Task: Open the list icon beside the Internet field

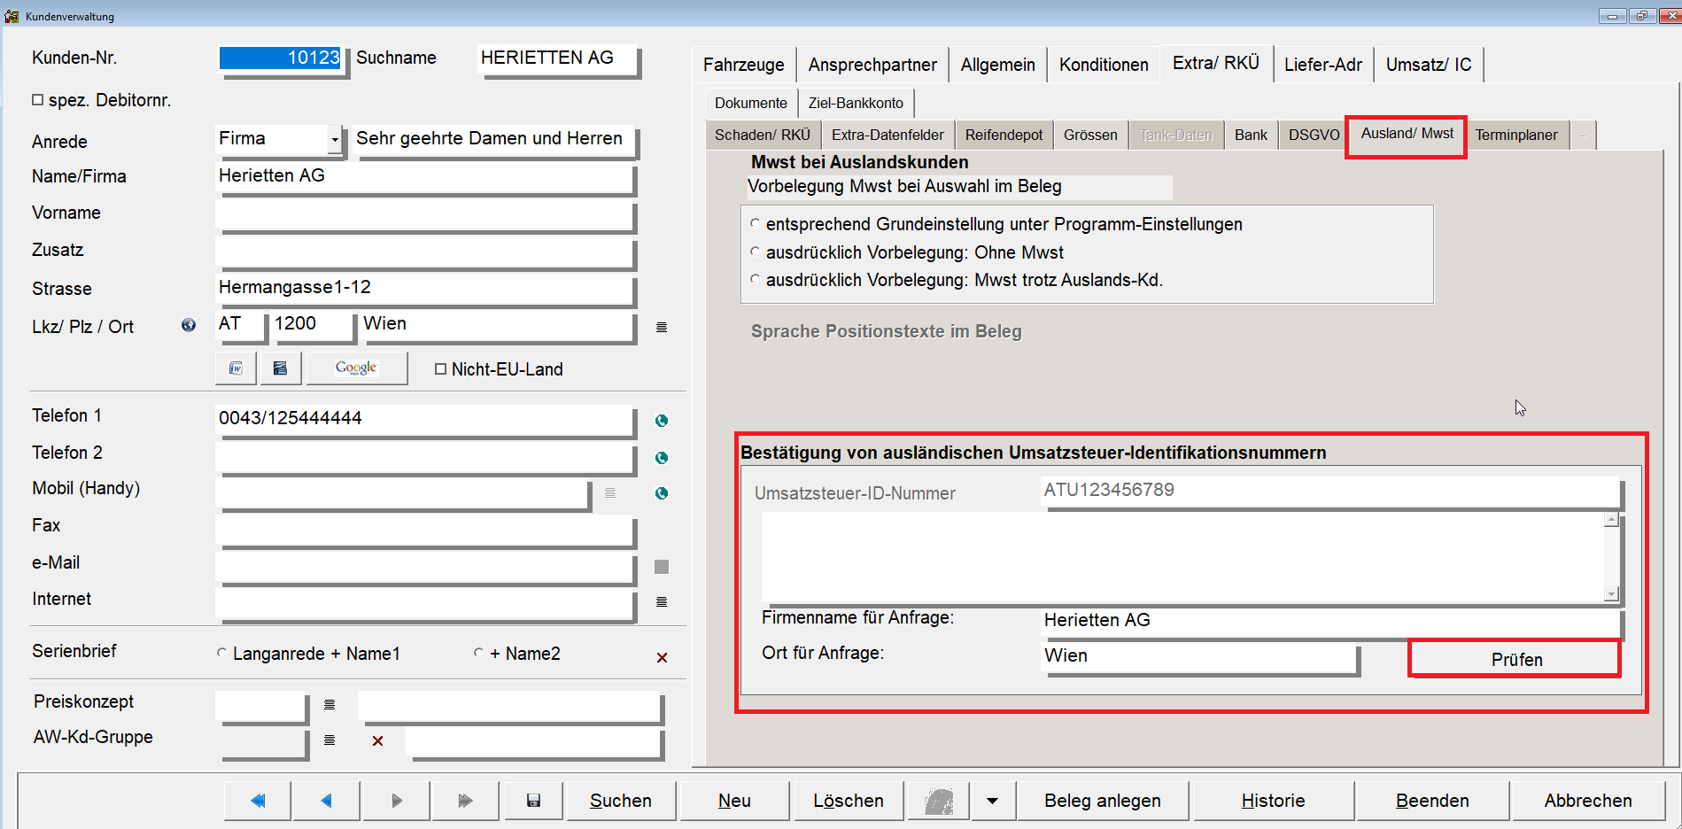Action: 662,602
